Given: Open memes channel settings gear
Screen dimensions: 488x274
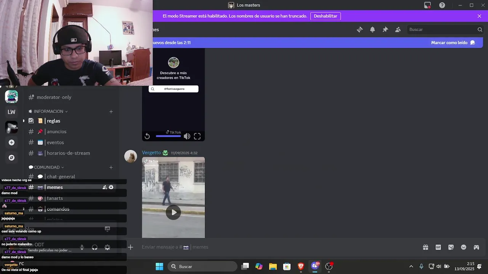Looking at the screenshot, I should [x=111, y=187].
